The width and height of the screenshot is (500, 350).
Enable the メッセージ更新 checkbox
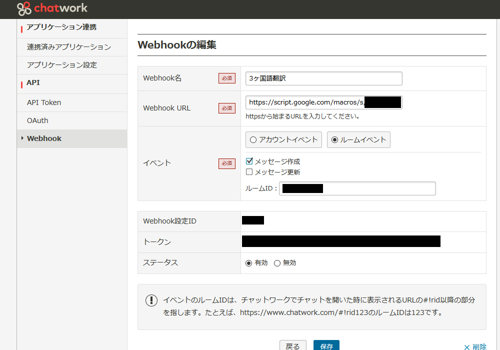pyautogui.click(x=248, y=171)
